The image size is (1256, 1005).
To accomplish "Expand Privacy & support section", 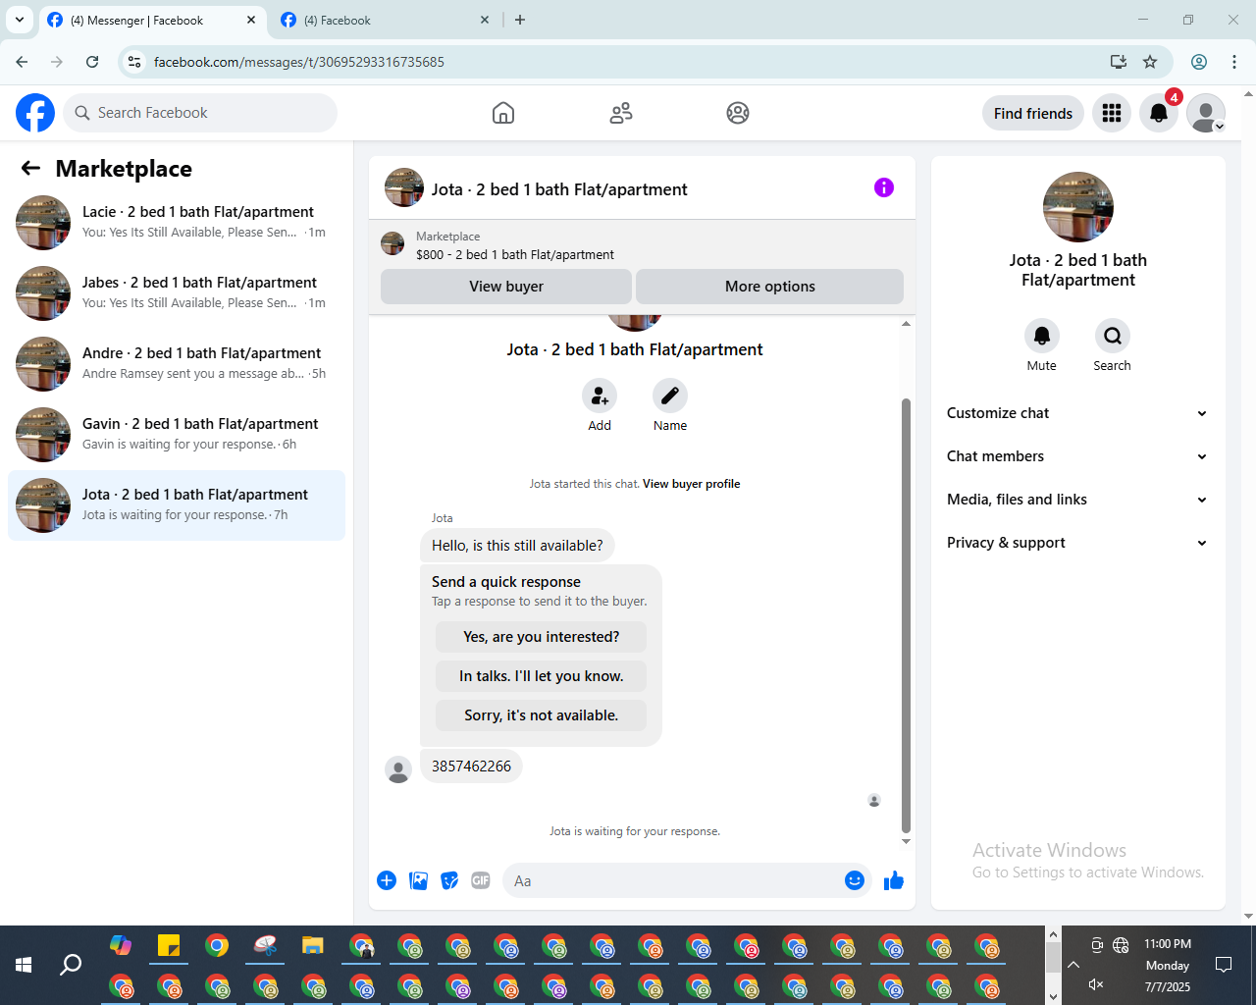I will tap(1078, 543).
